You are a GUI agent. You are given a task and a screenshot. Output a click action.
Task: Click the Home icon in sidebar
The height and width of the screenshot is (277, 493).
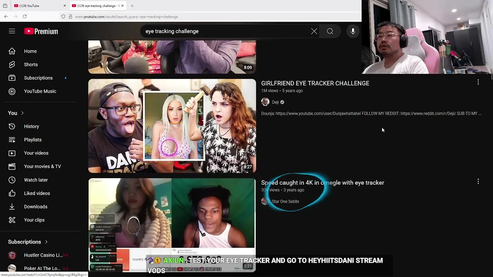click(12, 51)
